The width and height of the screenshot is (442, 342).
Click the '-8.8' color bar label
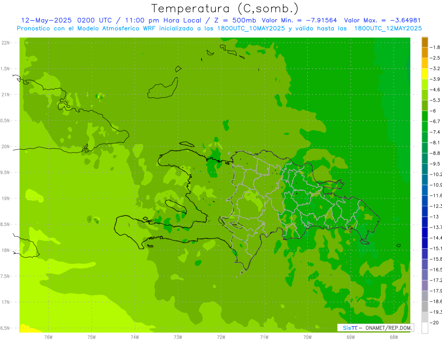click(436, 153)
